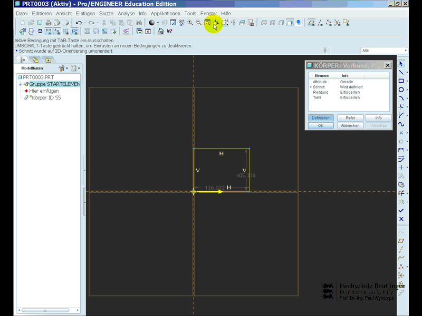The width and height of the screenshot is (422, 316).
Task: Select the Line sketch tool
Action: (x=401, y=72)
